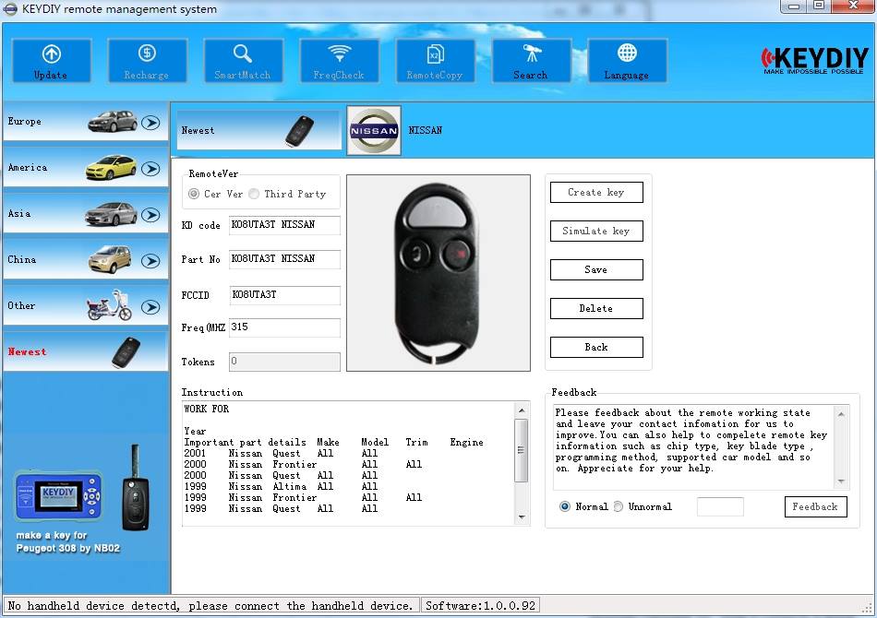Screen dimensions: 877x618
Task: Open the Language globe tool
Action: (x=627, y=60)
